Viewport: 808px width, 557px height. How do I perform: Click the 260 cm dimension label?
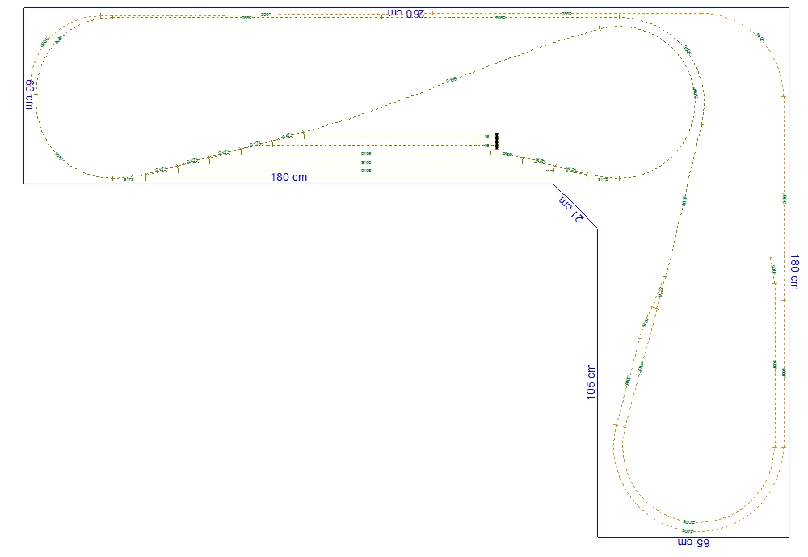[x=404, y=13]
